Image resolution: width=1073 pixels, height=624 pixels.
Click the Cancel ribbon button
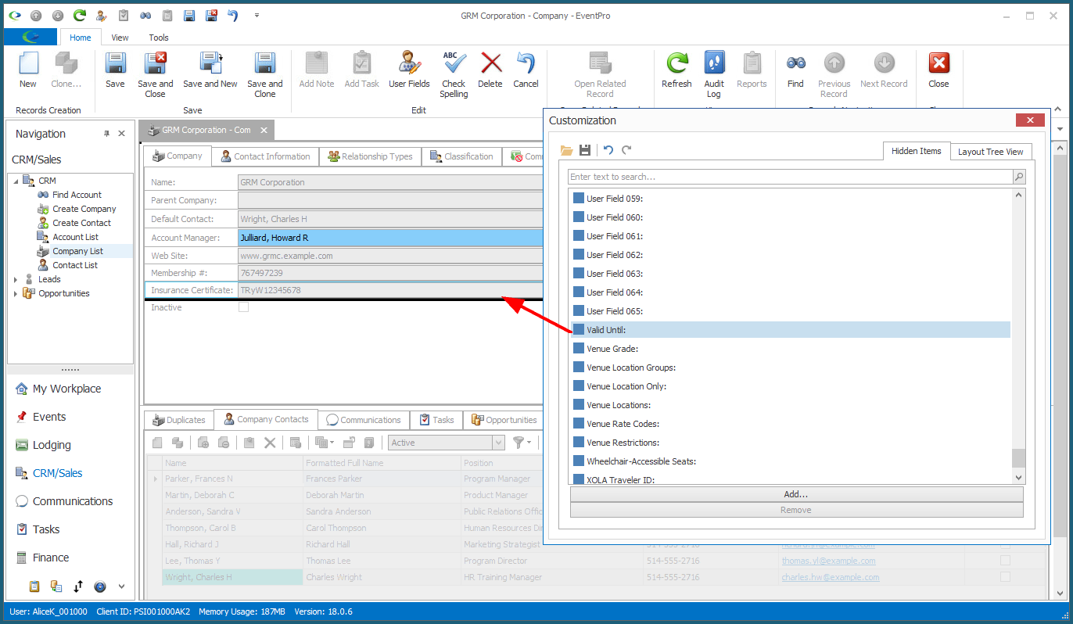526,70
